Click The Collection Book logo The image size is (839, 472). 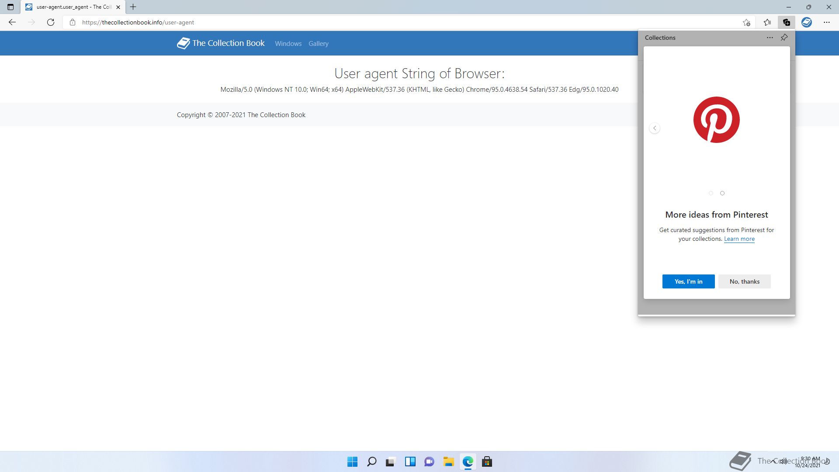[221, 43]
